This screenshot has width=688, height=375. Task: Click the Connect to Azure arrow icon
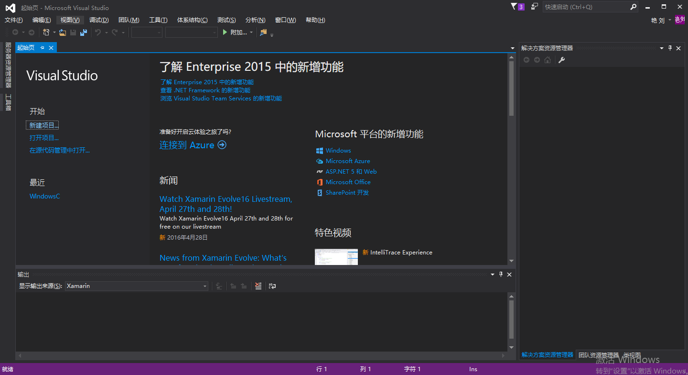(222, 145)
